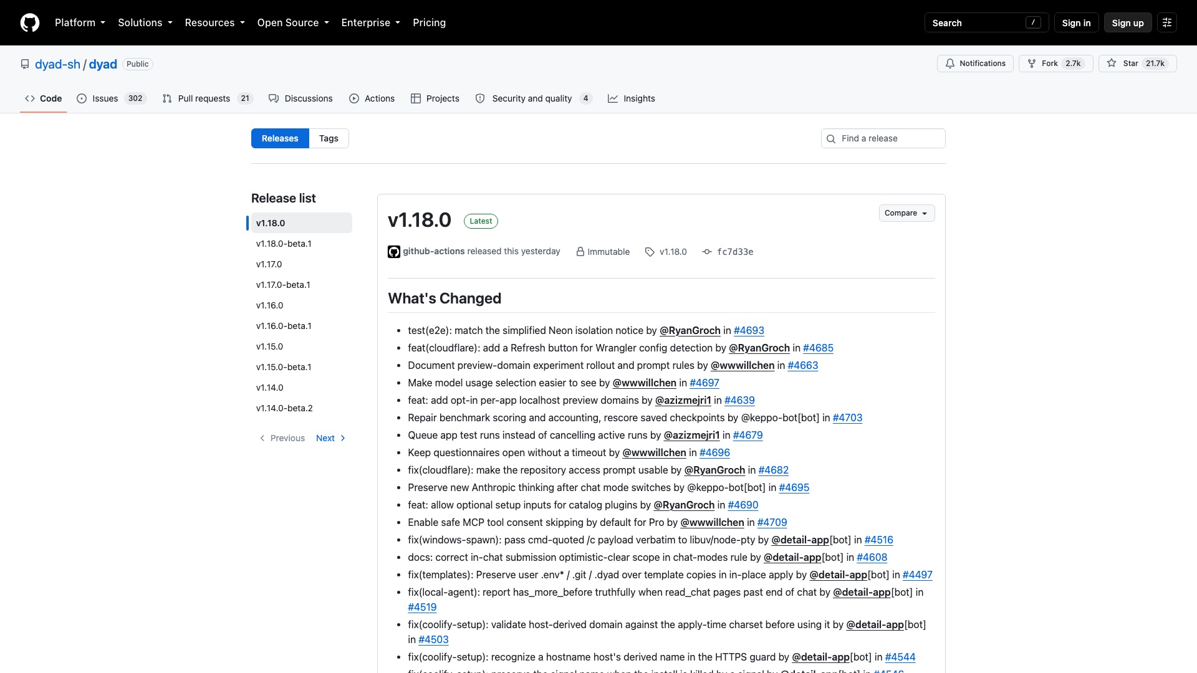Image resolution: width=1197 pixels, height=673 pixels.
Task: Open the Actions tab
Action: [x=372, y=98]
